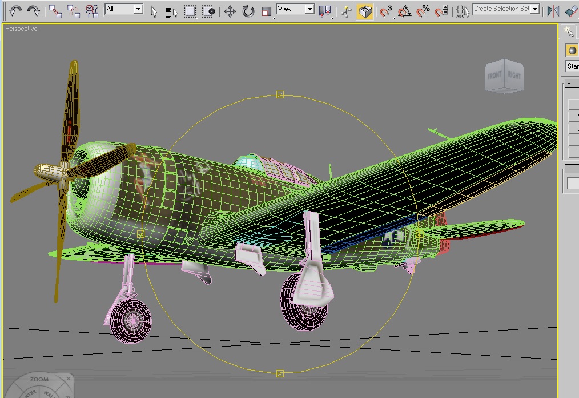Viewport: 579px width, 398px height.
Task: Close the steering wheel with its X
Action: [69, 379]
